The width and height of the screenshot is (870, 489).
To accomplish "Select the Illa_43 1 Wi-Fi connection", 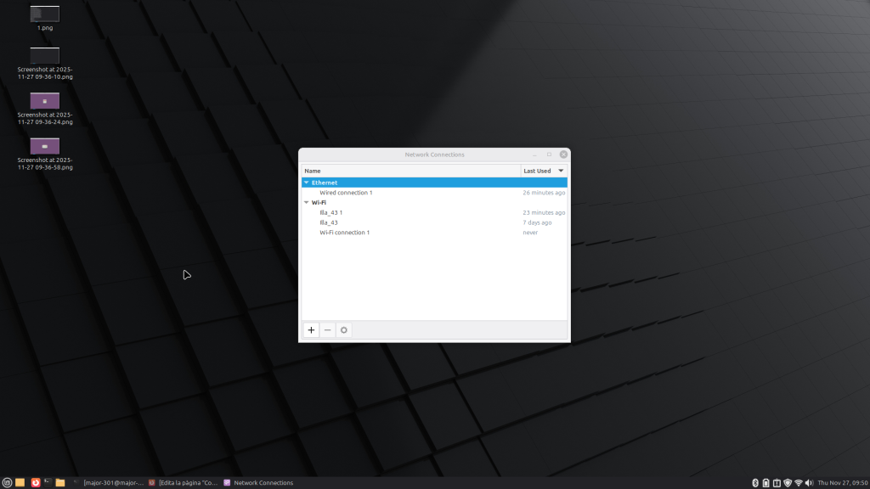I will pyautogui.click(x=330, y=212).
